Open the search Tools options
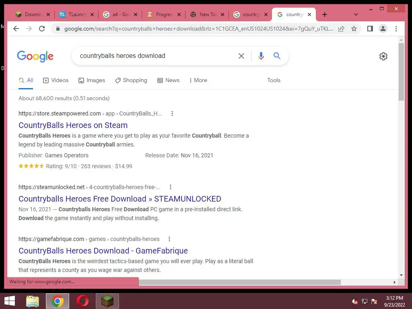 pyautogui.click(x=274, y=80)
